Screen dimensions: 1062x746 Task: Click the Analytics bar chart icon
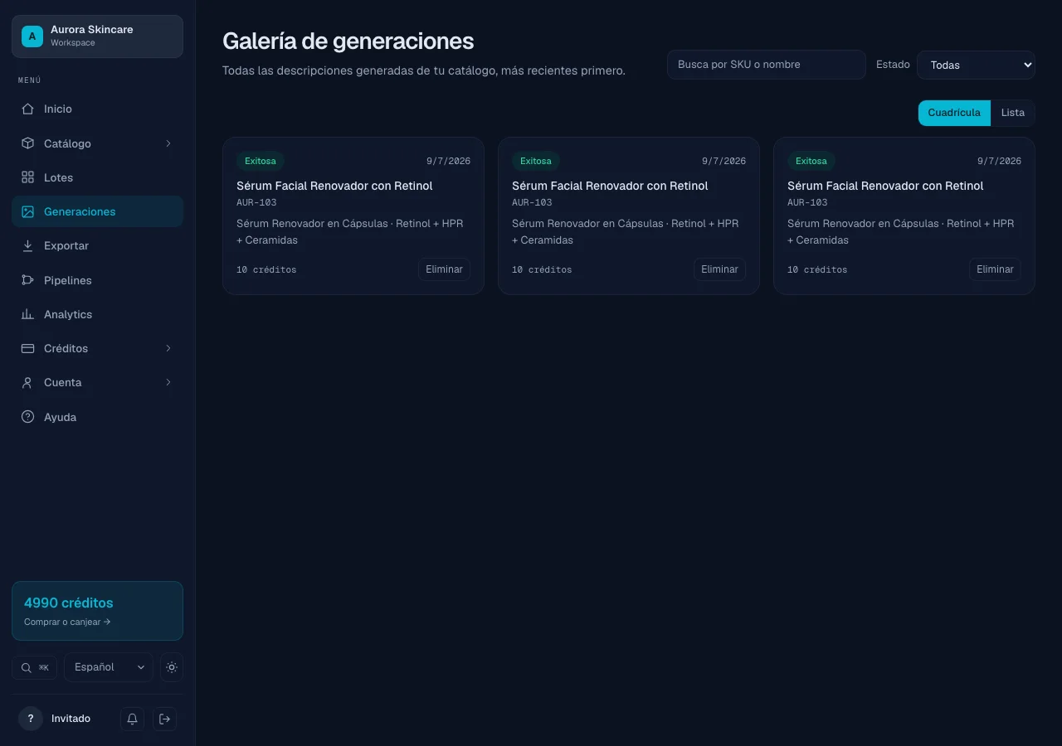(27, 314)
